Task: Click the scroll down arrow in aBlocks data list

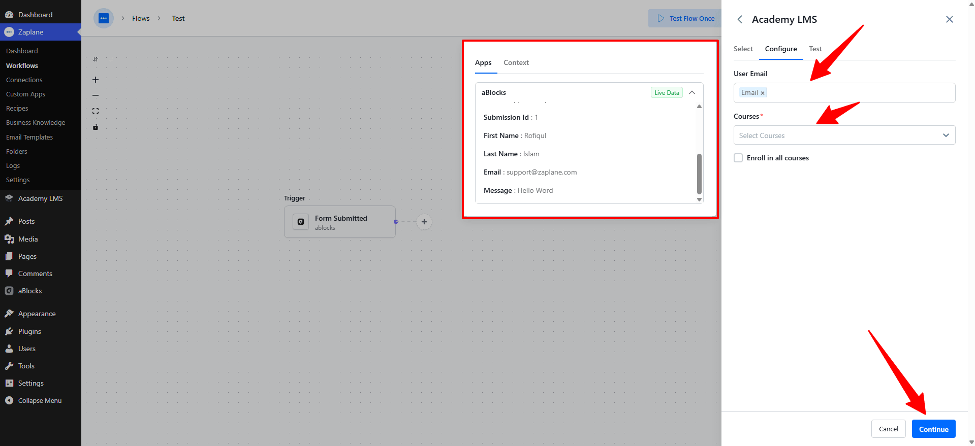Action: [699, 200]
